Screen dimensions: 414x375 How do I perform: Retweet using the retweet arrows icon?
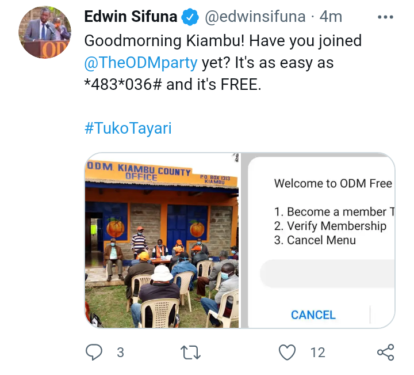tap(190, 353)
